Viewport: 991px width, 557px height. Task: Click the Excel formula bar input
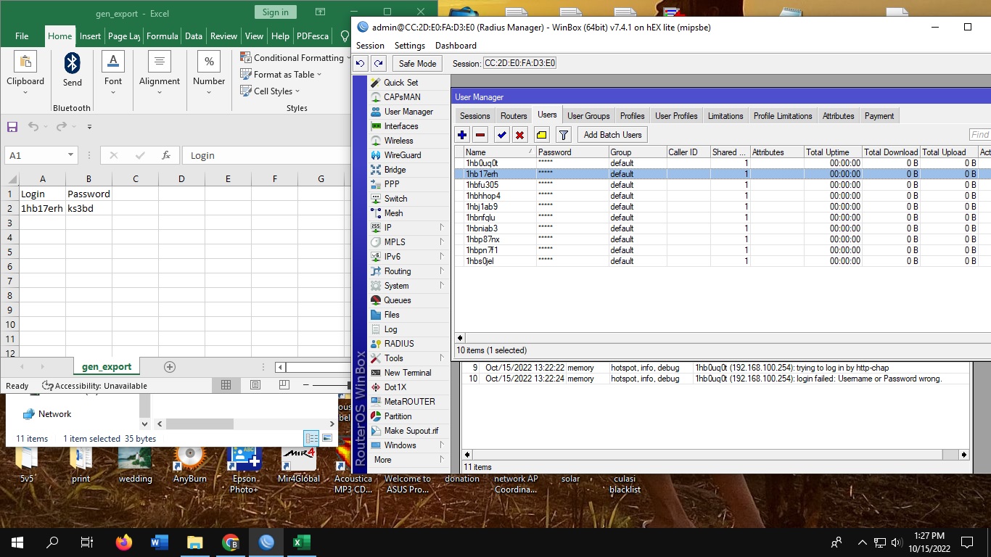266,155
